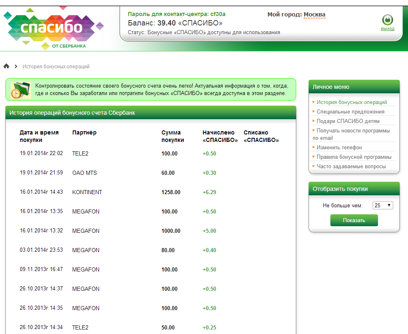Click accrued bonus '+0.40'
408x334 pixels.
209,250
